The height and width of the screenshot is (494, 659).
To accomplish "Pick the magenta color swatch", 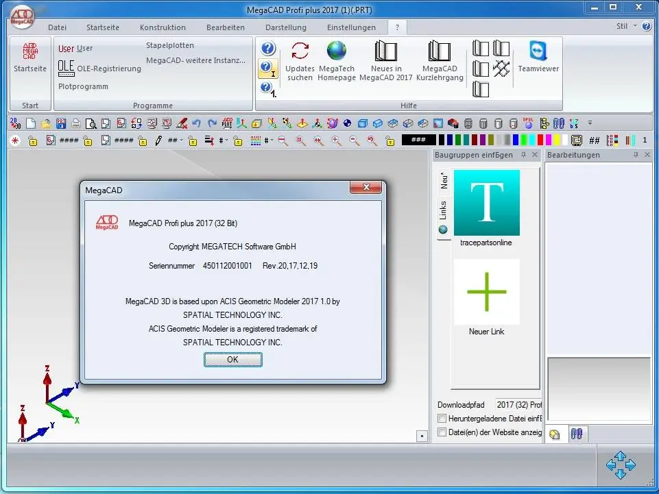I will [549, 140].
